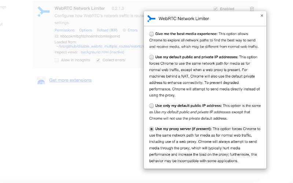Screen dimensions: 293x183
Task: Toggle the Collect errors checkbox
Action: (x=98, y=60)
